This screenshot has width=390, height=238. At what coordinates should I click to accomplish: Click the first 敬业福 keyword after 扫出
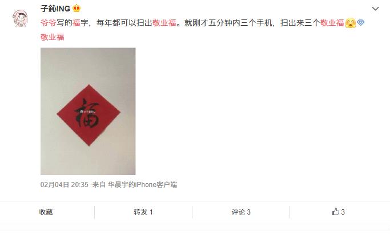(164, 23)
